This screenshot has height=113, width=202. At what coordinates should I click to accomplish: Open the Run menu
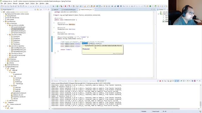pos(37,3)
